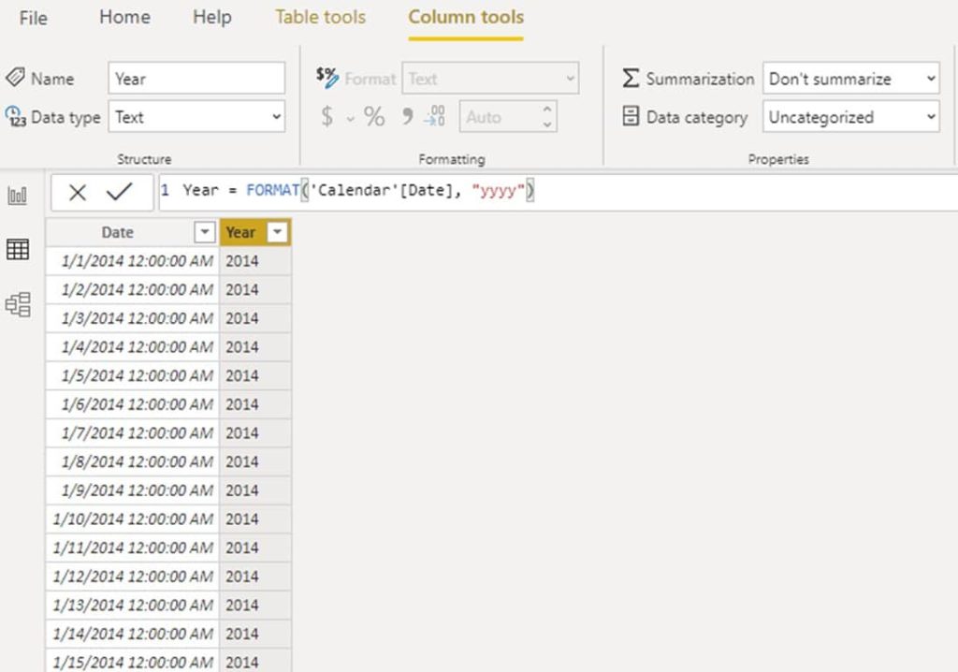This screenshot has width=958, height=672.
Task: Switch to Data view
Action: pos(18,248)
